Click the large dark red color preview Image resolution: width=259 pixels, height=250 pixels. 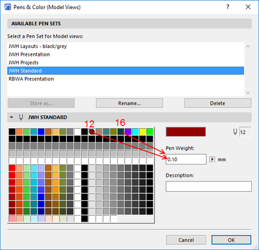point(186,131)
